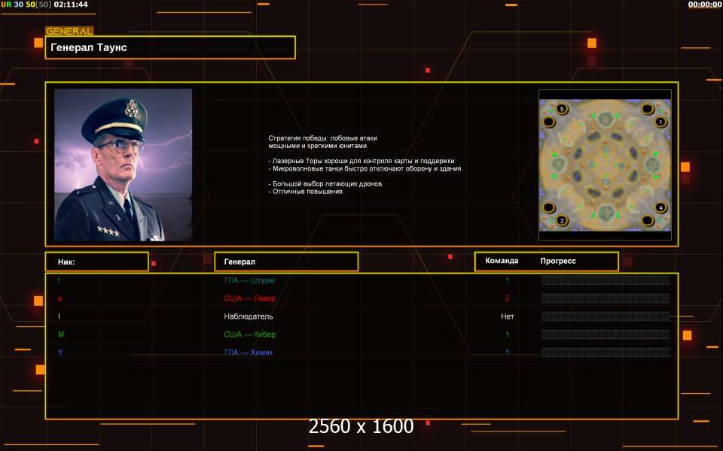The width and height of the screenshot is (723, 451).
Task: Click the 'Генерал' column header
Action: coord(286,262)
